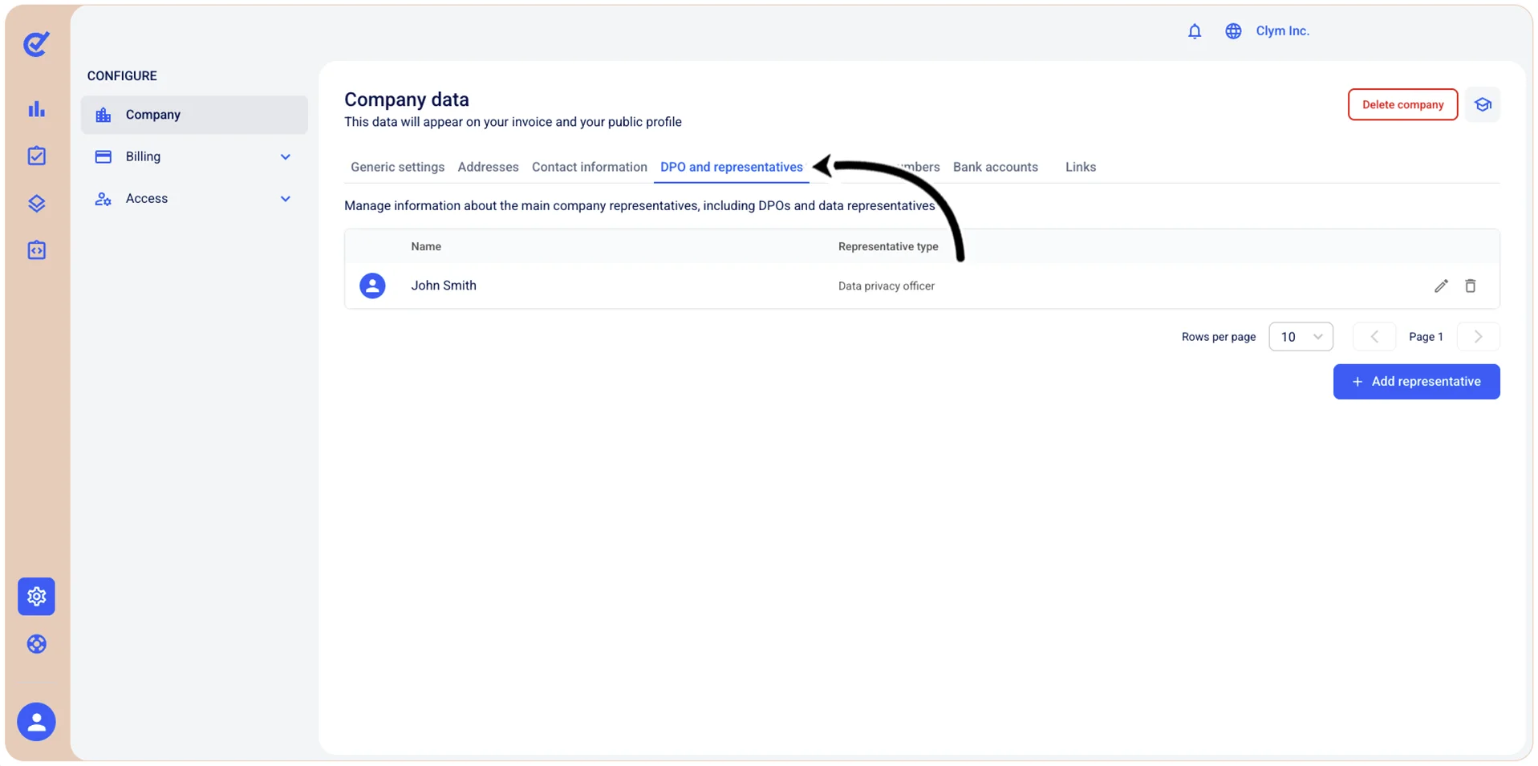Switch to the Links tab
The image size is (1538, 766).
tap(1080, 167)
